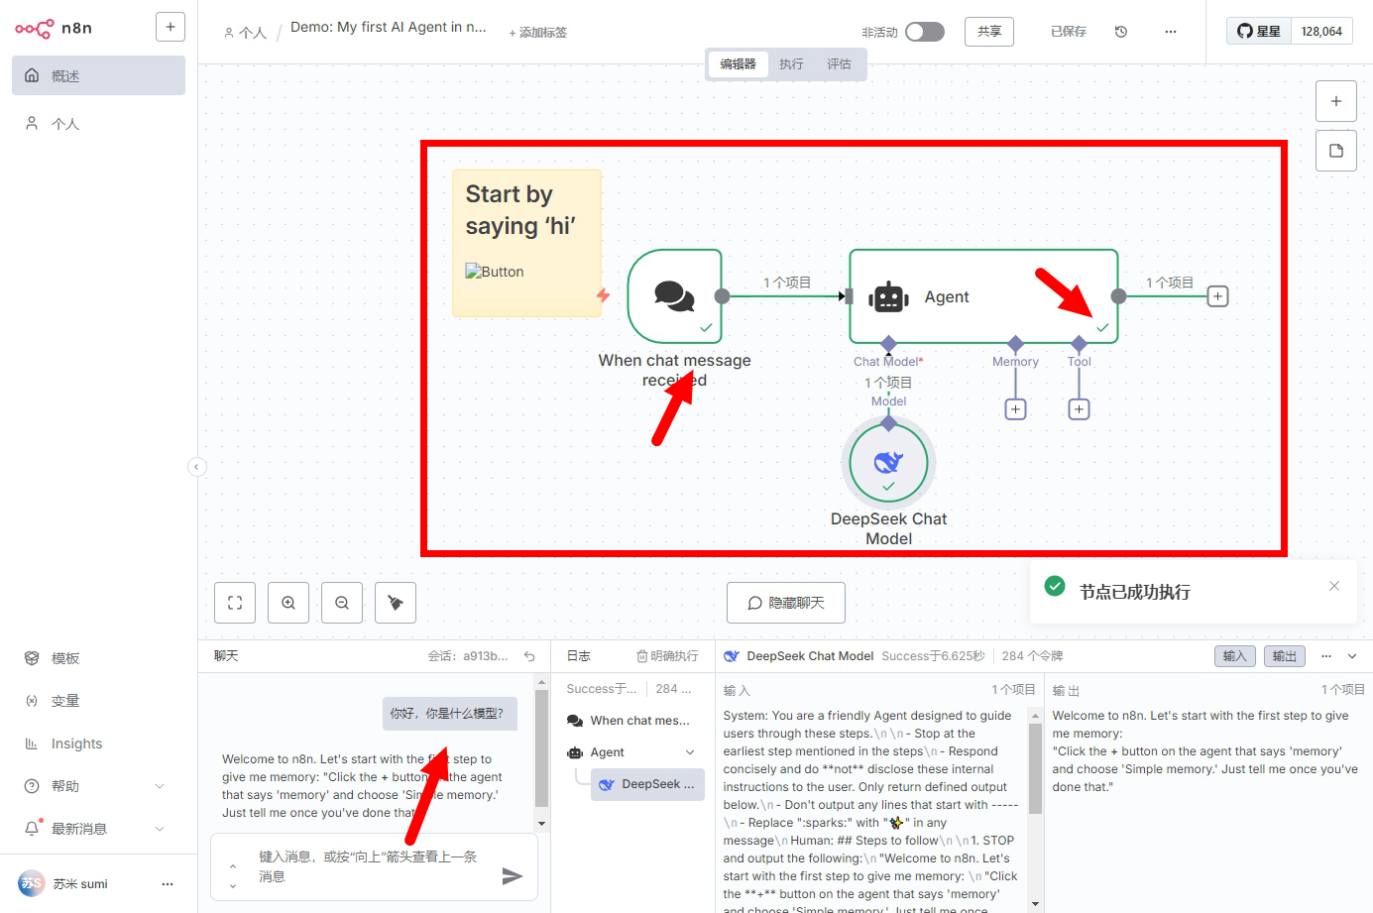The height and width of the screenshot is (913, 1373).
Task: Click the reset chat session arrow icon
Action: click(x=529, y=656)
